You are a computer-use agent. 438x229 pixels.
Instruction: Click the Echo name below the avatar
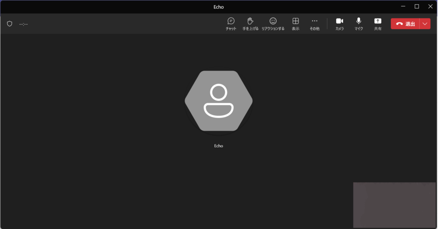pos(219,146)
